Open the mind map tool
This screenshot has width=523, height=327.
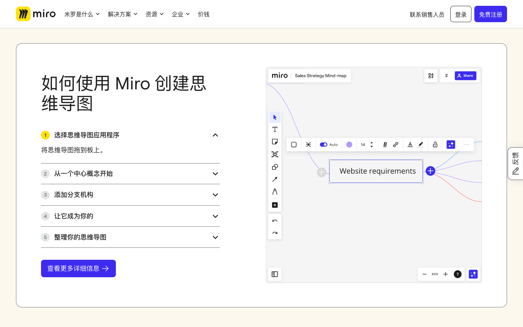[x=275, y=154]
